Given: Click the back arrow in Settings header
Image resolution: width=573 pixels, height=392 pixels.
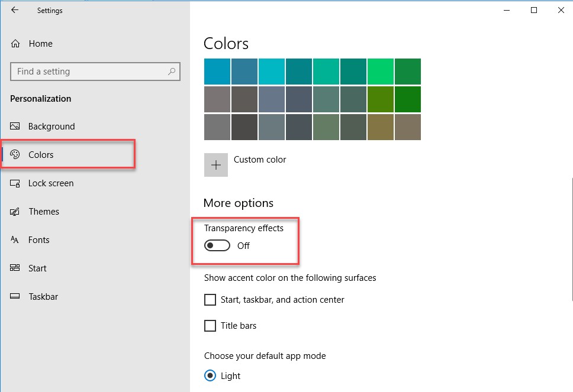Looking at the screenshot, I should pyautogui.click(x=15, y=10).
